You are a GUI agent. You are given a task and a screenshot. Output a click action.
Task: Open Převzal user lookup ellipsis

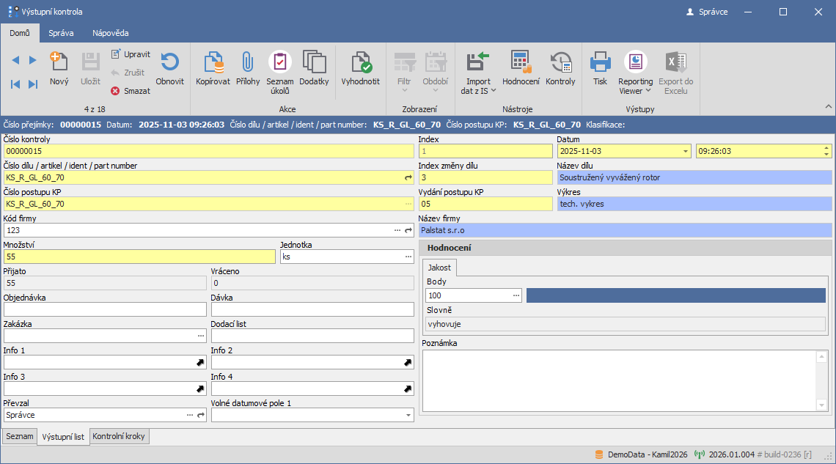pyautogui.click(x=190, y=415)
